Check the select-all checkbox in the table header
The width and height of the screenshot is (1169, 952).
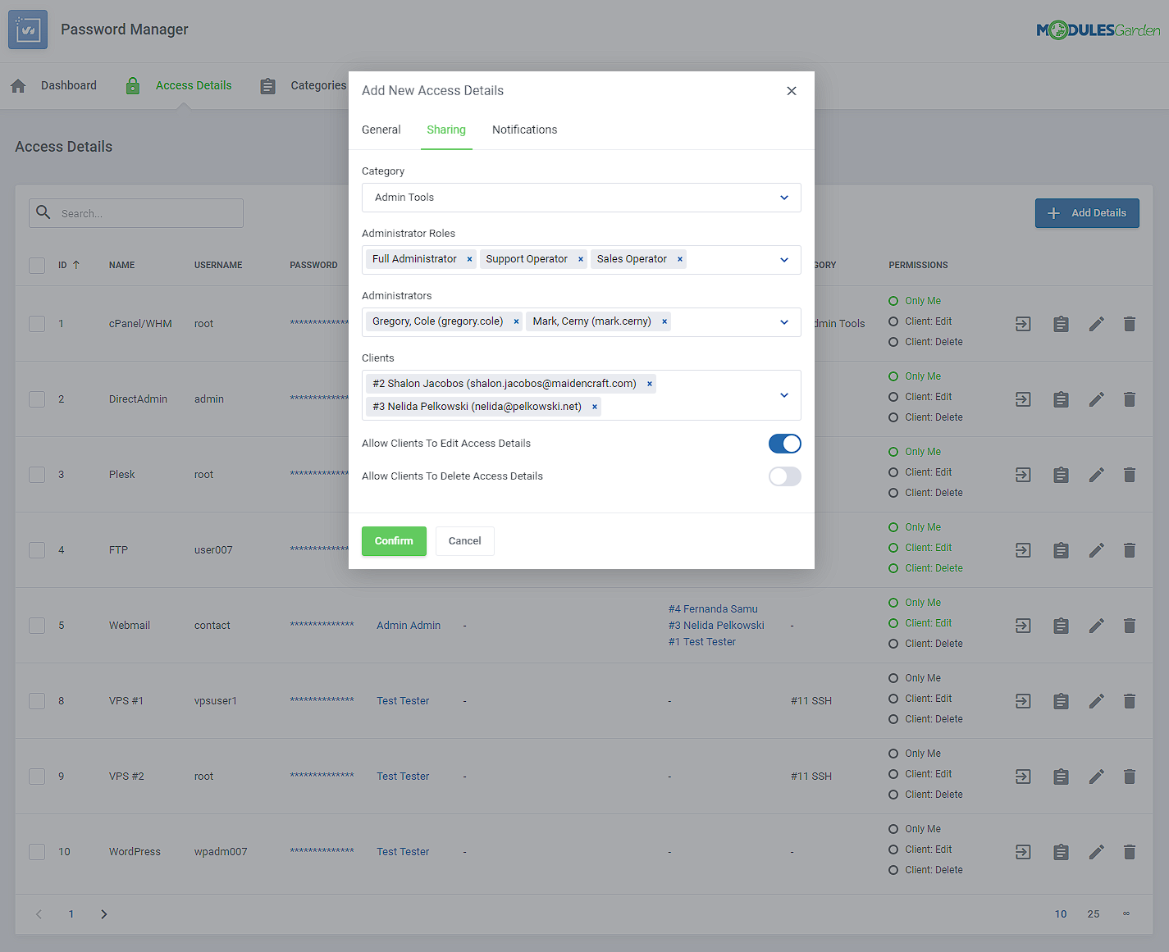pyautogui.click(x=36, y=265)
